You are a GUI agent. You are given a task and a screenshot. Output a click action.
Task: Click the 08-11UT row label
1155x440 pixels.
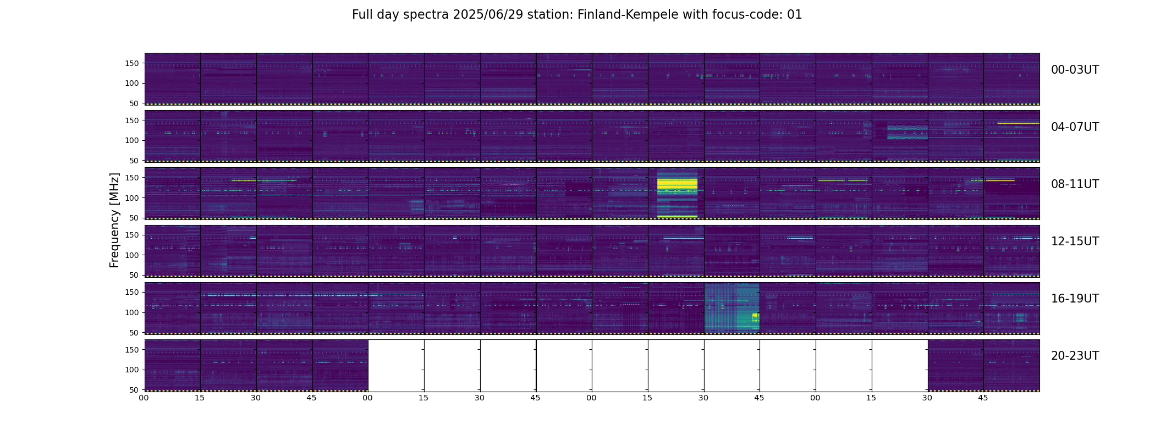[1075, 184]
